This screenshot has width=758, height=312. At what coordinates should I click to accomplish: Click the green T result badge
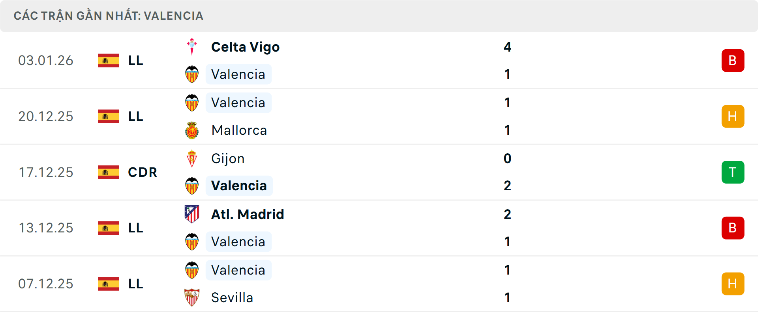733,172
